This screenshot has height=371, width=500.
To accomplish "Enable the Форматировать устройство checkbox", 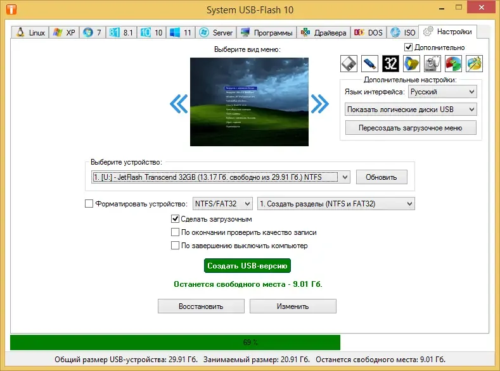I will 89,204.
